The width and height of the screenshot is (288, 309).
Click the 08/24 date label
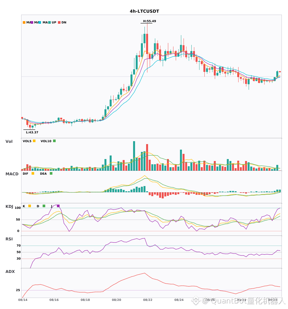point(179,300)
